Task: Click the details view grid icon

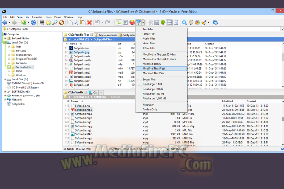Action: point(157,22)
